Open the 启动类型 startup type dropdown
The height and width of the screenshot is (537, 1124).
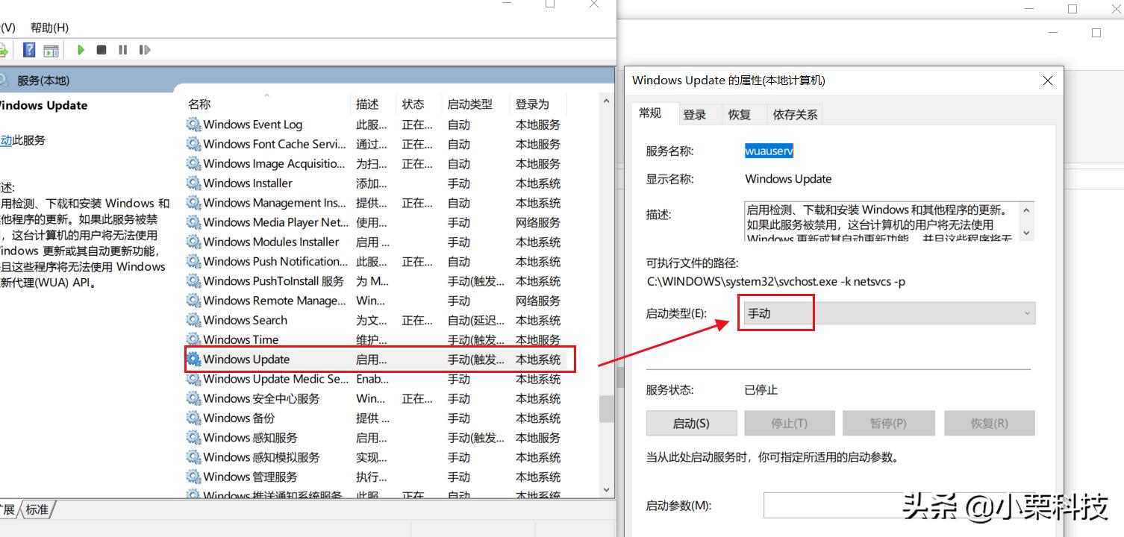(x=1028, y=313)
